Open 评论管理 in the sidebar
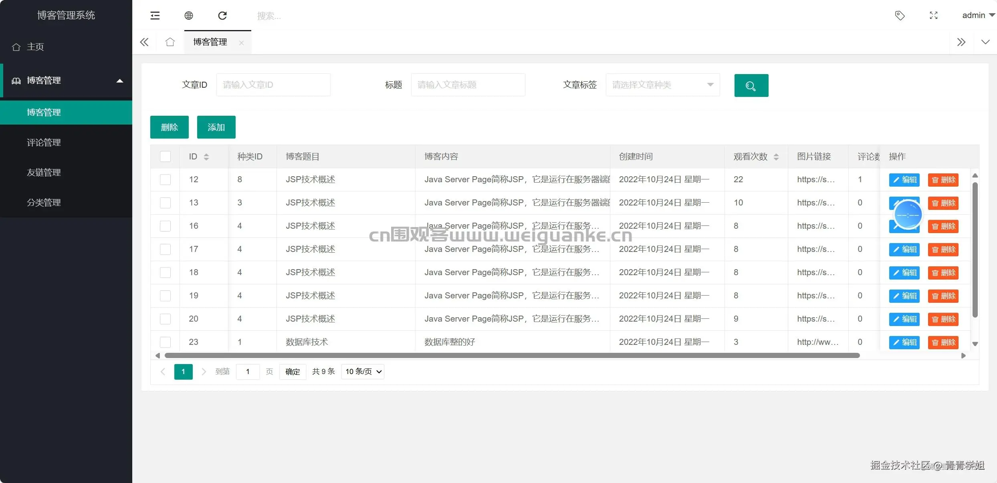 [x=44, y=143]
